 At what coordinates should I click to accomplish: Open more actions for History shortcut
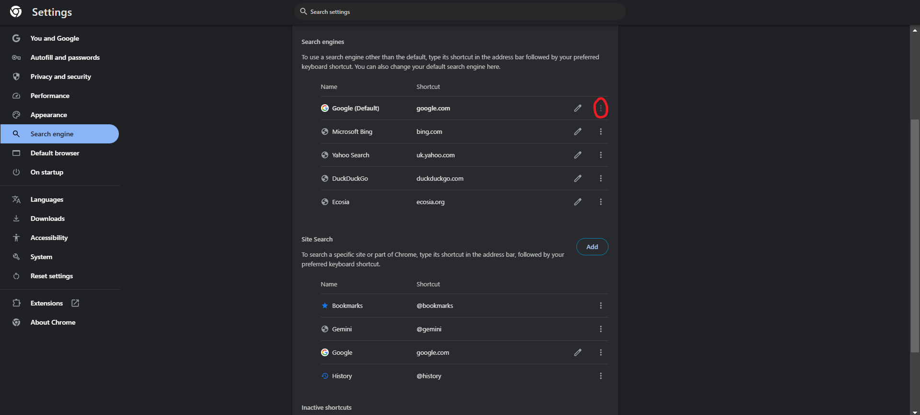(x=600, y=376)
